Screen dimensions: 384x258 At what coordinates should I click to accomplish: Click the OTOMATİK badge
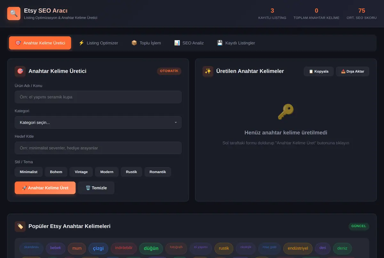point(169,71)
